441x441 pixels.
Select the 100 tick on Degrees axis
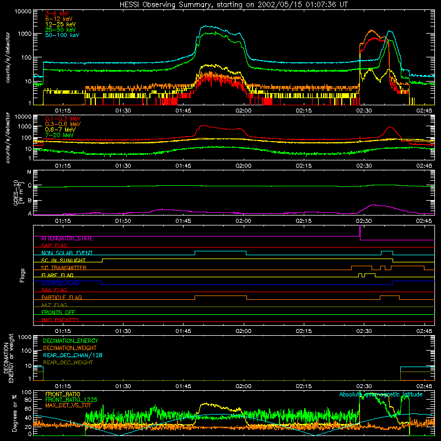26,392
